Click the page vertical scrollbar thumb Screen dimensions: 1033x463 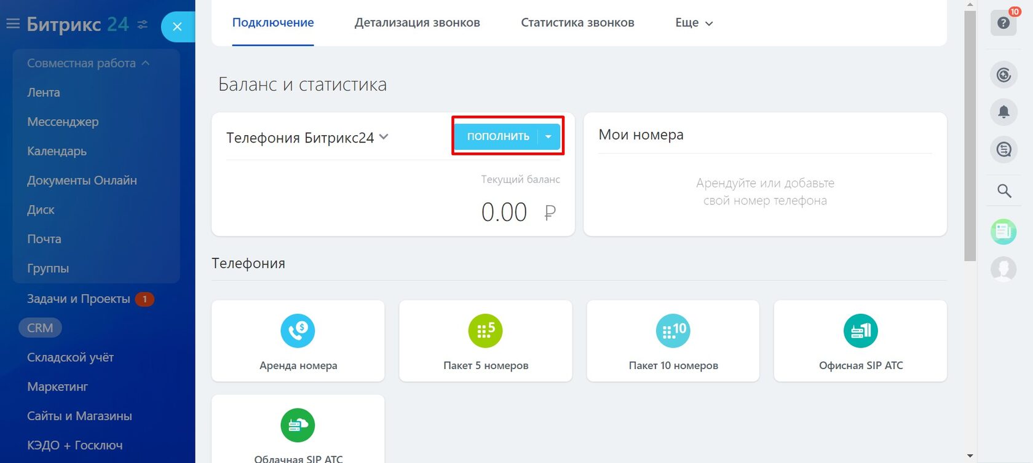[x=970, y=135]
